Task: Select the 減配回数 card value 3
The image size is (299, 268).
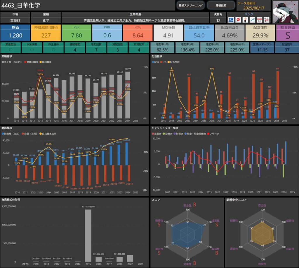Action: [118, 50]
